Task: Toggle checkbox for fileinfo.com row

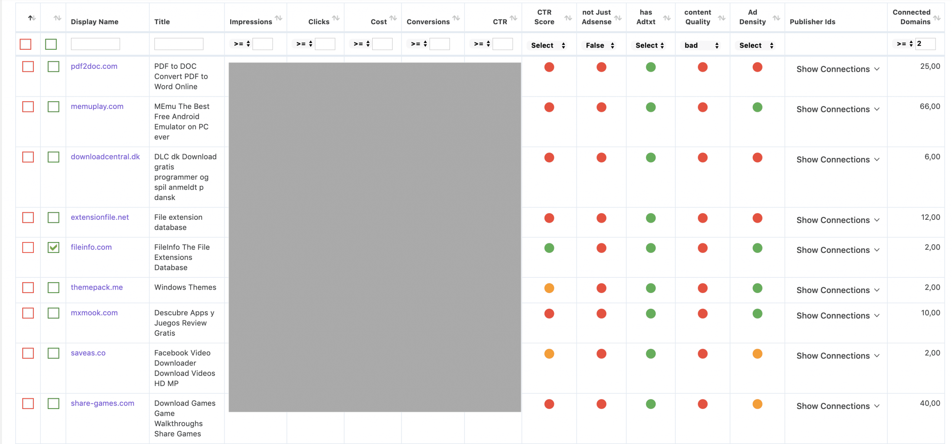Action: 53,247
